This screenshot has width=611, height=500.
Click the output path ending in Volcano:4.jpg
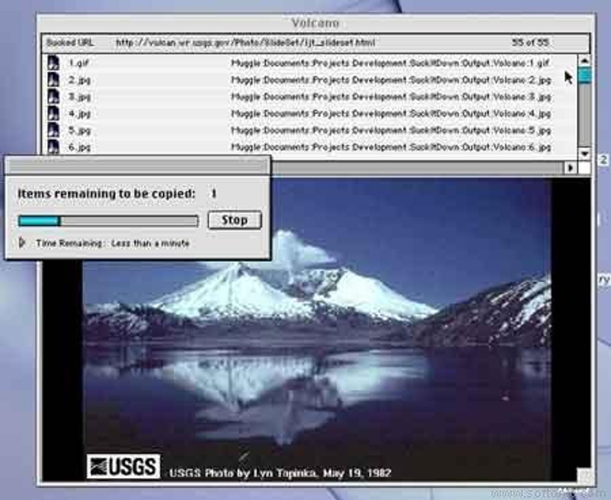(391, 114)
